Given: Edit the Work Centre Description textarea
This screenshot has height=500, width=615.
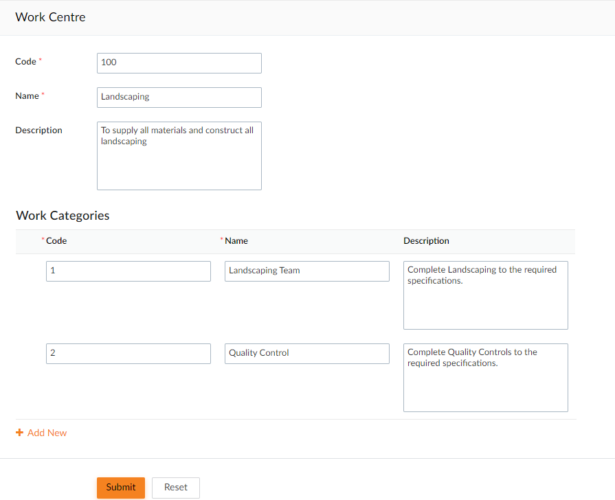Looking at the screenshot, I should click(179, 156).
